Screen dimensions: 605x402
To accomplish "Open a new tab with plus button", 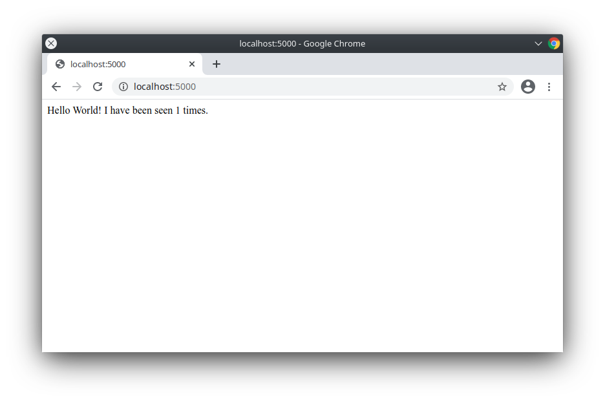I will click(x=217, y=64).
